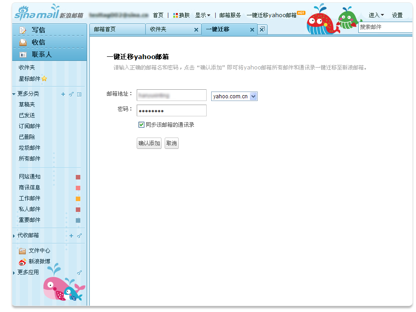The width and height of the screenshot is (416, 312).
Task: Add a collected mailbox with the plus icon beside 代收邮箱
Action: pyautogui.click(x=71, y=236)
